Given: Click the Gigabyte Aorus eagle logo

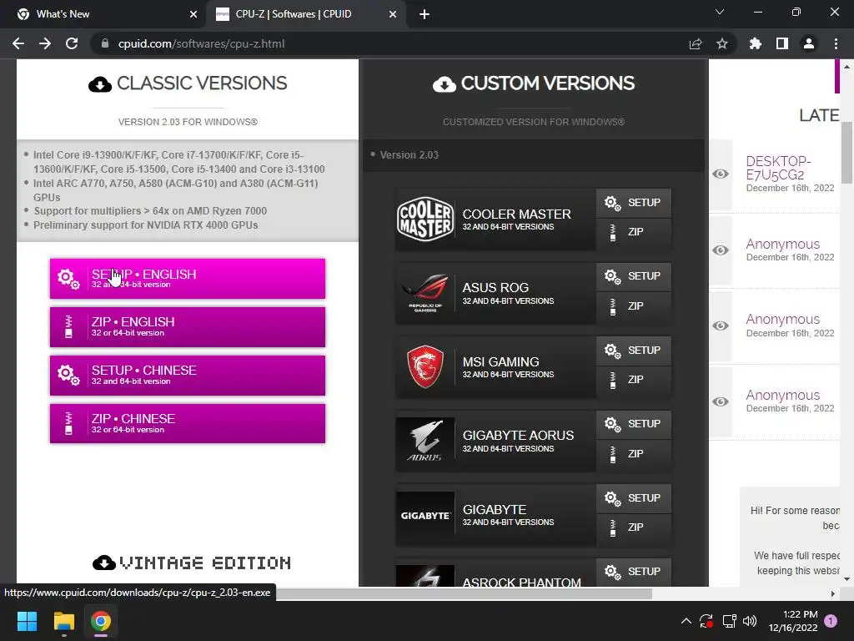Looking at the screenshot, I should (x=425, y=441).
